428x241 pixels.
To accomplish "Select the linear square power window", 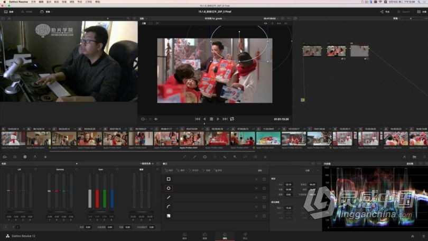I will tap(169, 179).
